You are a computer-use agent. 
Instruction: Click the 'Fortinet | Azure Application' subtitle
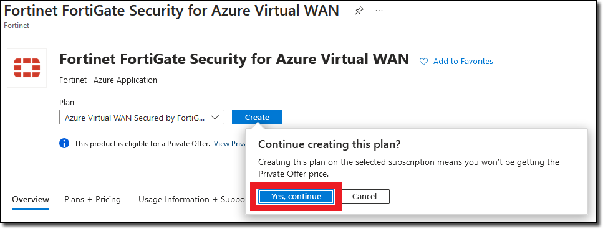click(108, 80)
